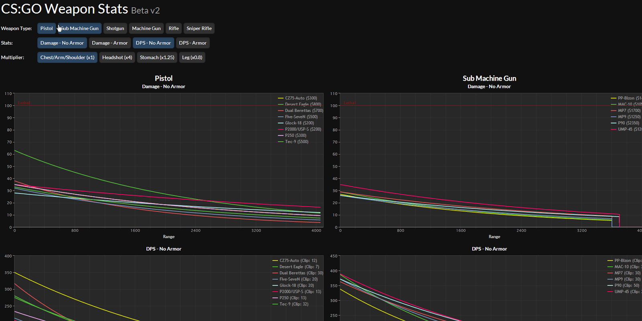Click the Sub Machine Gun chart title
642x321 pixels.
[490, 78]
